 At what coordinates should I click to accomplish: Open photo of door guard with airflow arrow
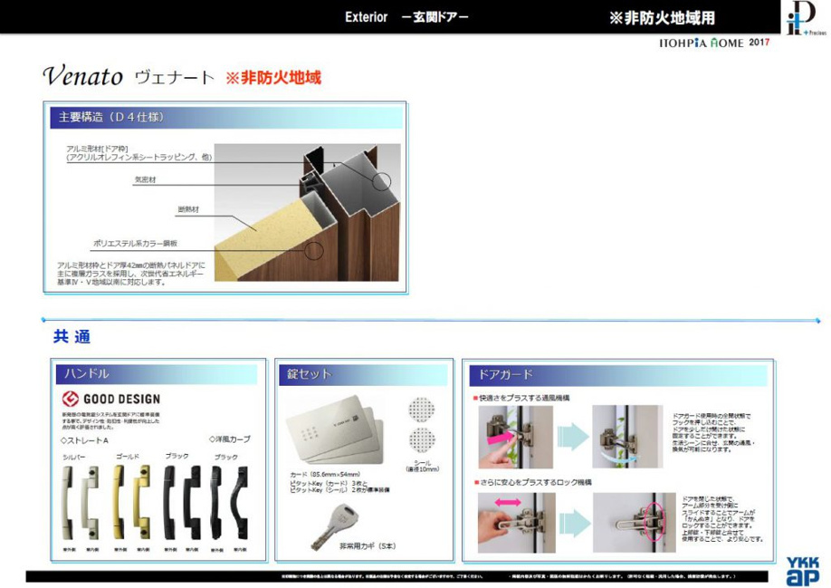point(627,438)
